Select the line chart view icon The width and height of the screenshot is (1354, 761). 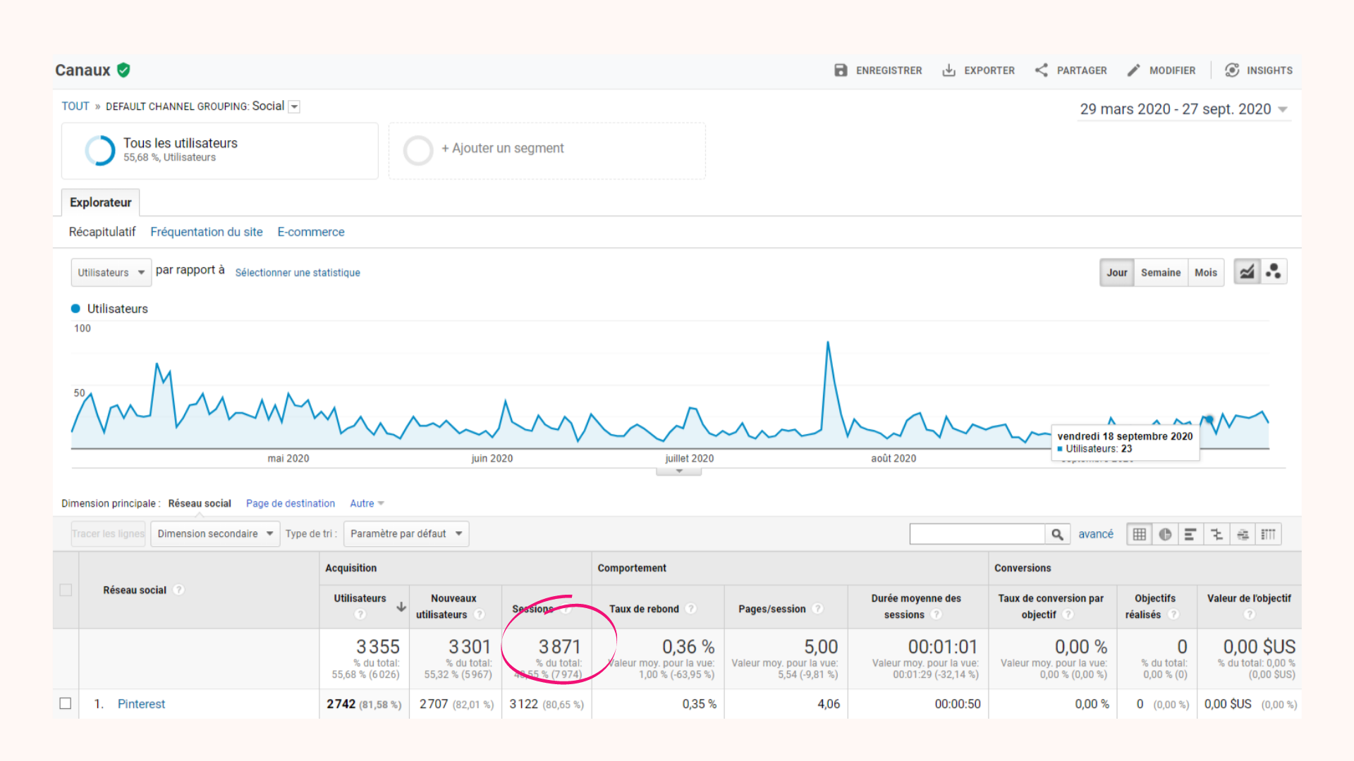[1247, 272]
